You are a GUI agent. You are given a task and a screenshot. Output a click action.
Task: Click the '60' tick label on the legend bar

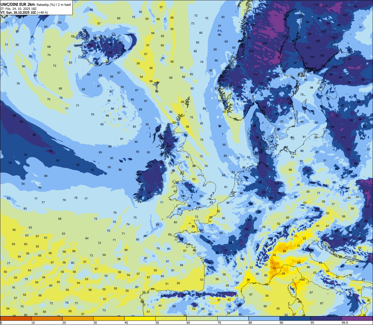point(188,323)
